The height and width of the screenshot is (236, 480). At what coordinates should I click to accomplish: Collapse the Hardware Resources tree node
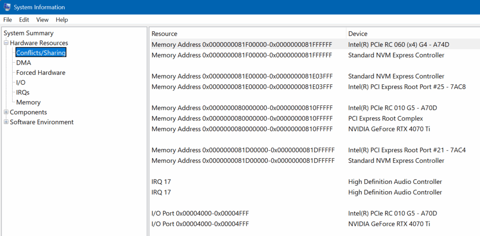pyautogui.click(x=6, y=43)
